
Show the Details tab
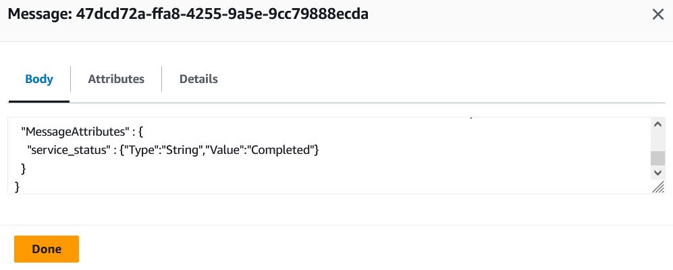[198, 79]
